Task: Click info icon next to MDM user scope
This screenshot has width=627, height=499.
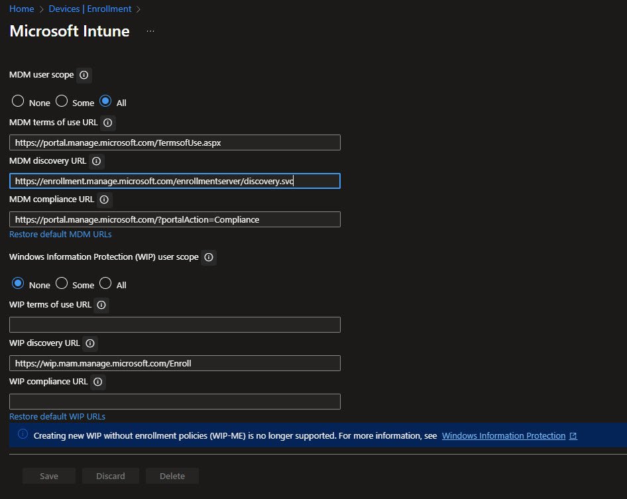Action: (84, 75)
